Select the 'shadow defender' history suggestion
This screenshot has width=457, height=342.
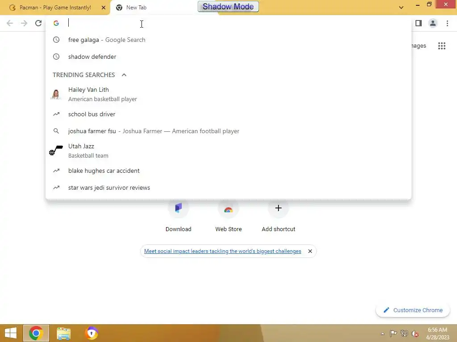228,57
